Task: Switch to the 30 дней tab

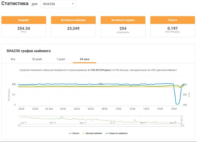Action: 37,59
